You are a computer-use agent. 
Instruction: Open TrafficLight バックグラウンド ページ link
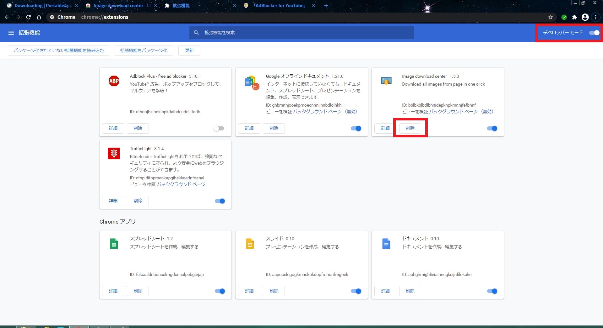tap(181, 184)
